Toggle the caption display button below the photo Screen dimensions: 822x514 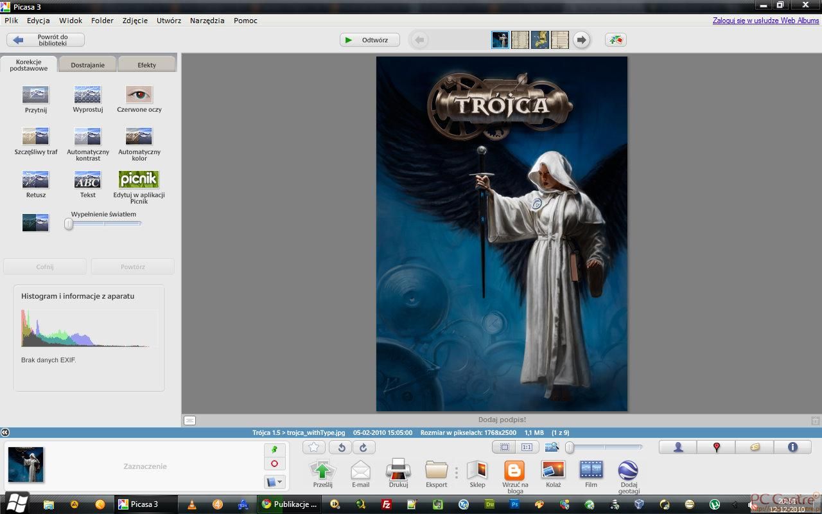[189, 420]
